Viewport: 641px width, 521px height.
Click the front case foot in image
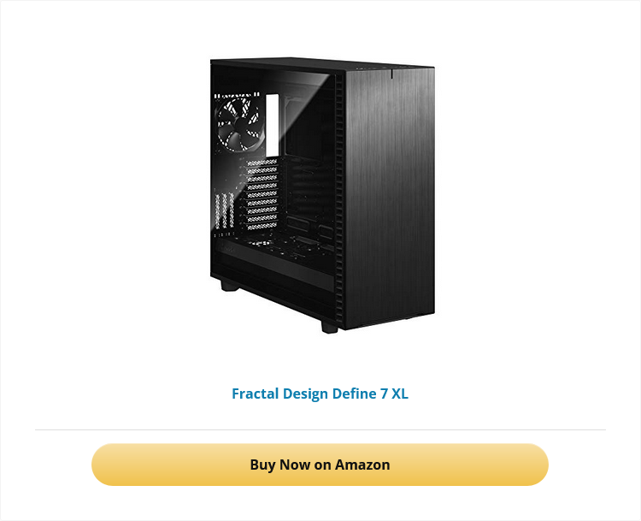[x=330, y=327]
